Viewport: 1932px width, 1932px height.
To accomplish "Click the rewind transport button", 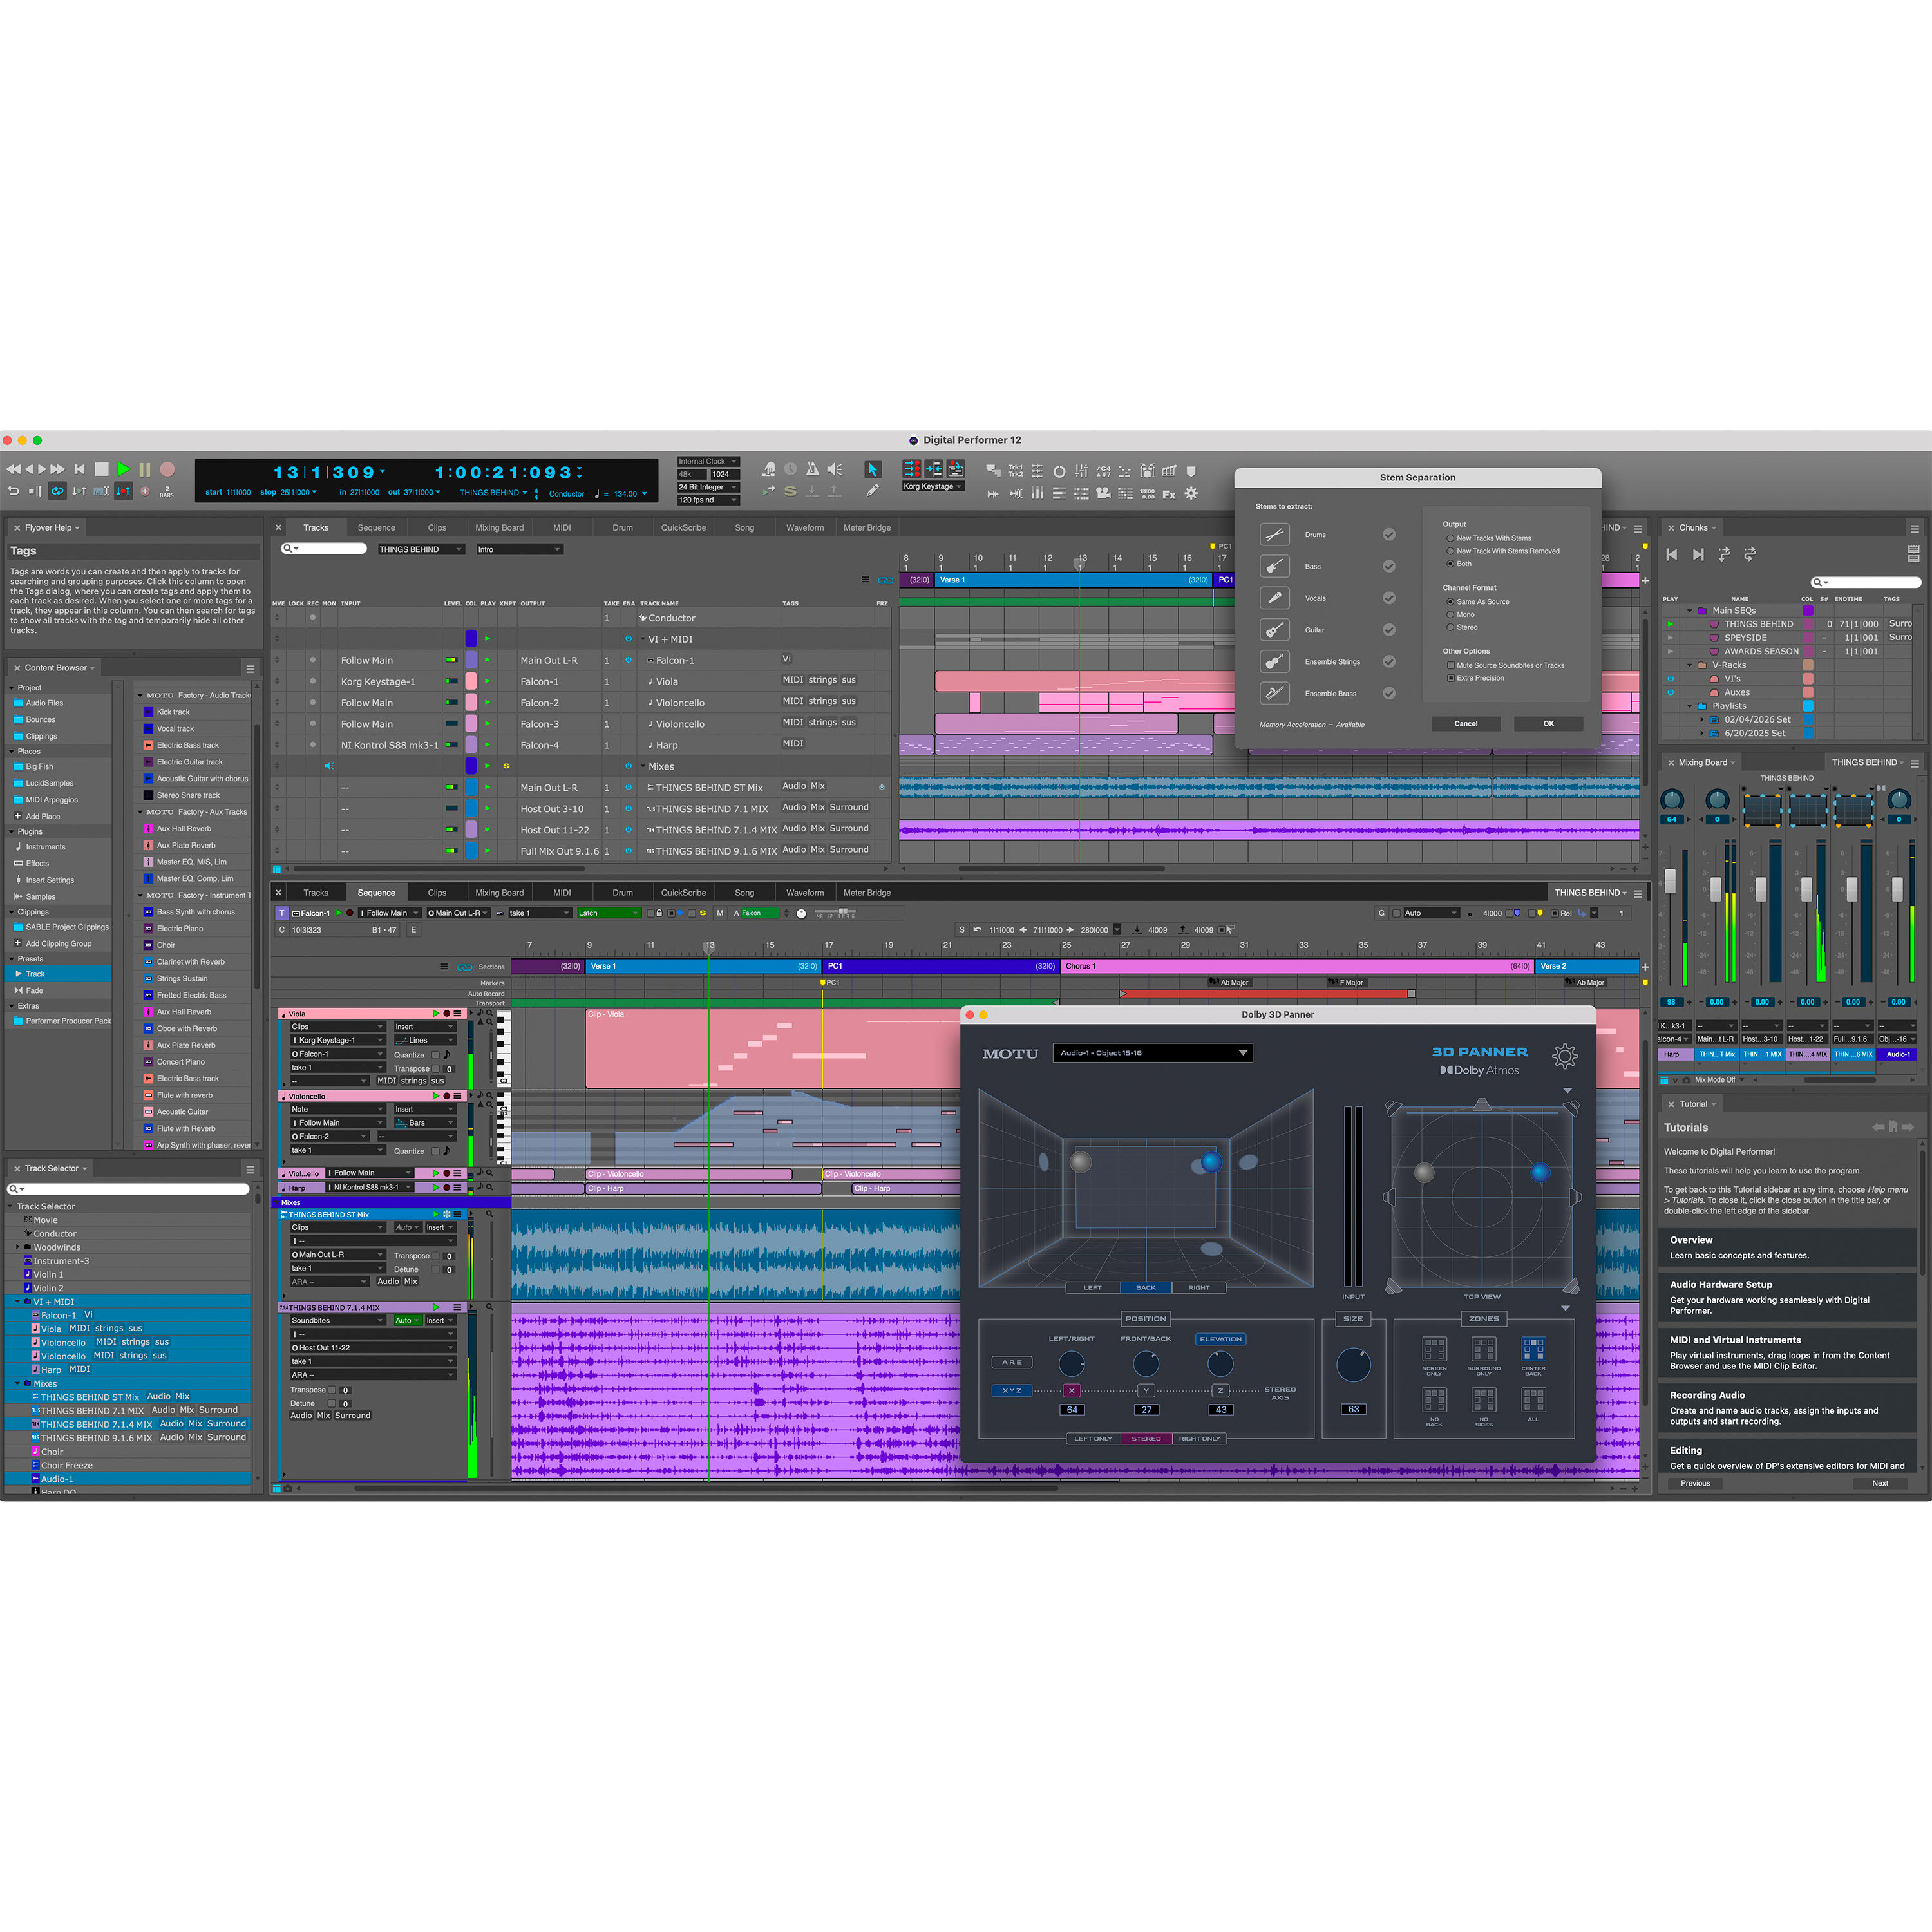I will coord(13,469).
